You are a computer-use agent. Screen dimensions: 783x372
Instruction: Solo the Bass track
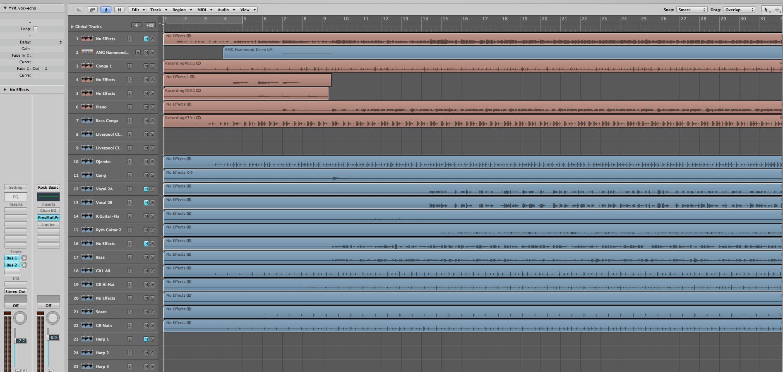click(x=152, y=257)
